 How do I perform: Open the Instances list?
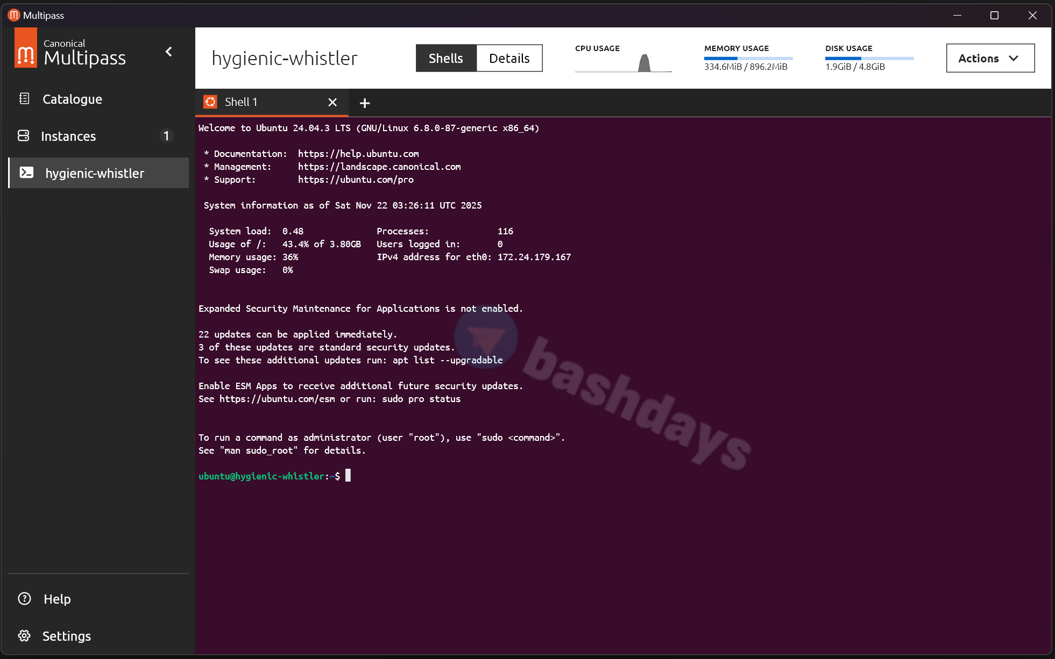point(68,137)
